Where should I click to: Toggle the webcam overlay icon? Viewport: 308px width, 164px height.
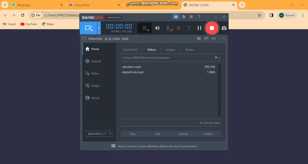click(144, 28)
